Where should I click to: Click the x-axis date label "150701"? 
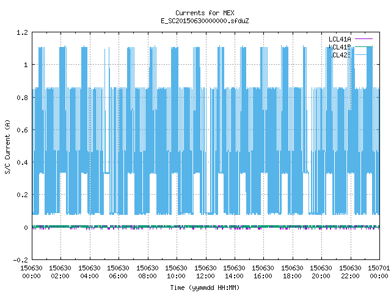point(379,268)
